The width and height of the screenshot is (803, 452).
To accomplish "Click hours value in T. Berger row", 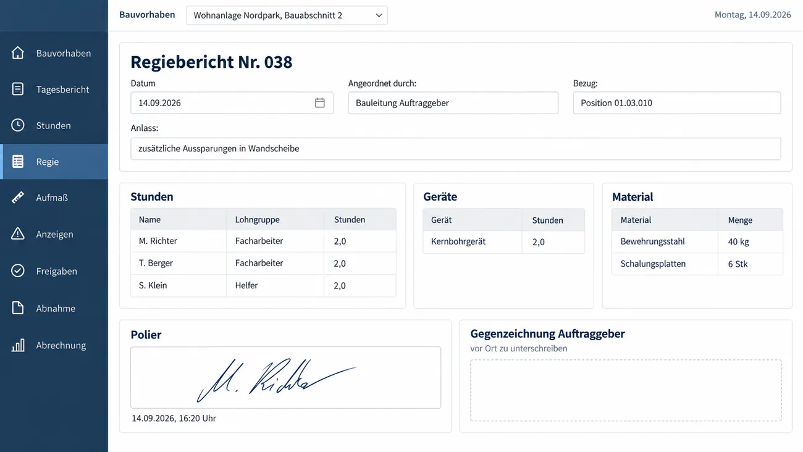I will tap(360, 263).
